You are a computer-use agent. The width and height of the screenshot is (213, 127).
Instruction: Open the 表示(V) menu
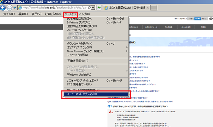(x=36, y=14)
